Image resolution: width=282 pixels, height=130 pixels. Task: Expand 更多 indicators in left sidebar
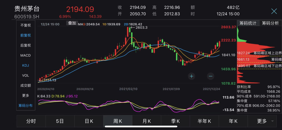pos(26,96)
